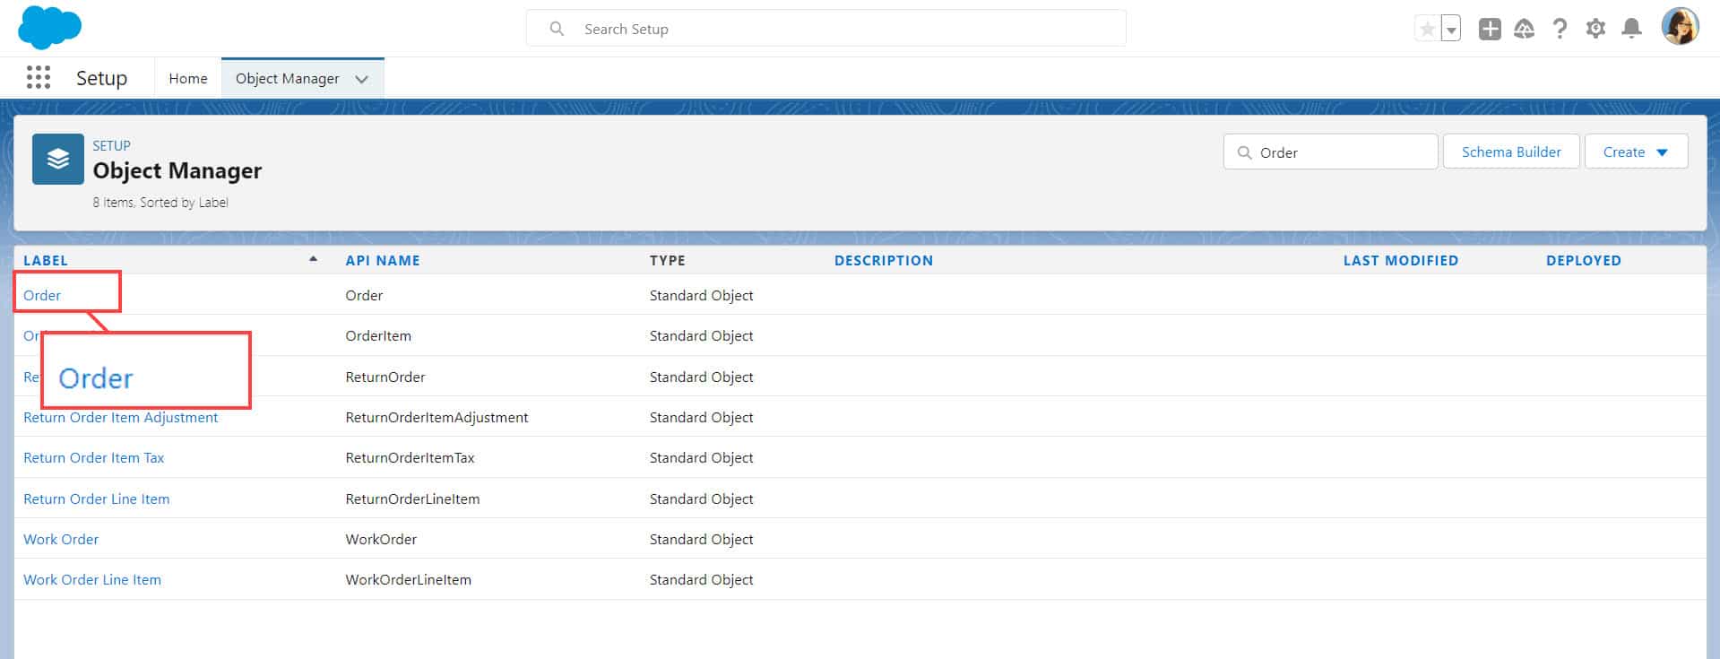
Task: Open the user profile avatar
Action: (x=1680, y=27)
